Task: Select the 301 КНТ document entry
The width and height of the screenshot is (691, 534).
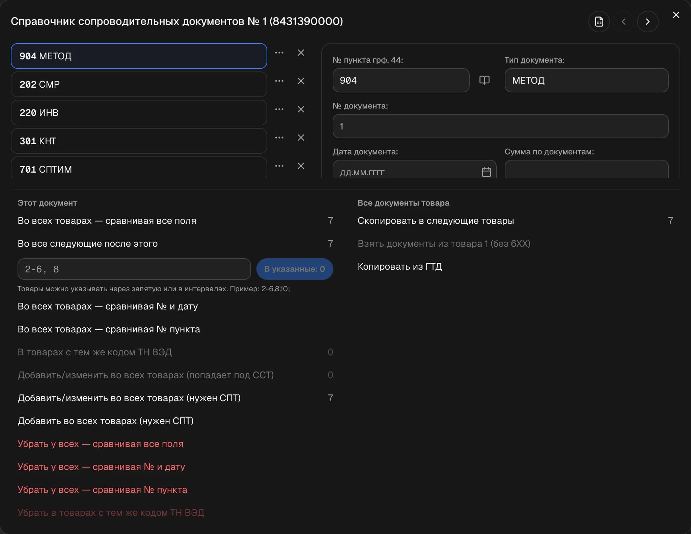Action: (x=139, y=141)
